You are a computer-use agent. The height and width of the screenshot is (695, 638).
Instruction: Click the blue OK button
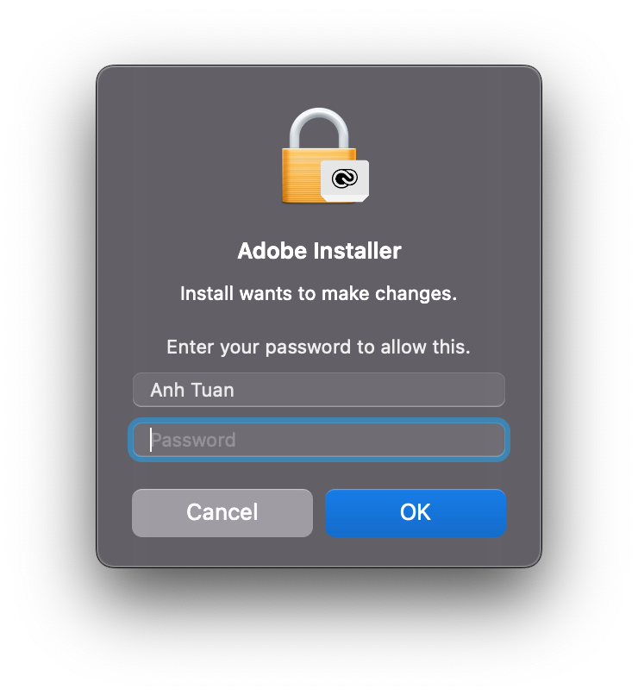click(x=416, y=512)
